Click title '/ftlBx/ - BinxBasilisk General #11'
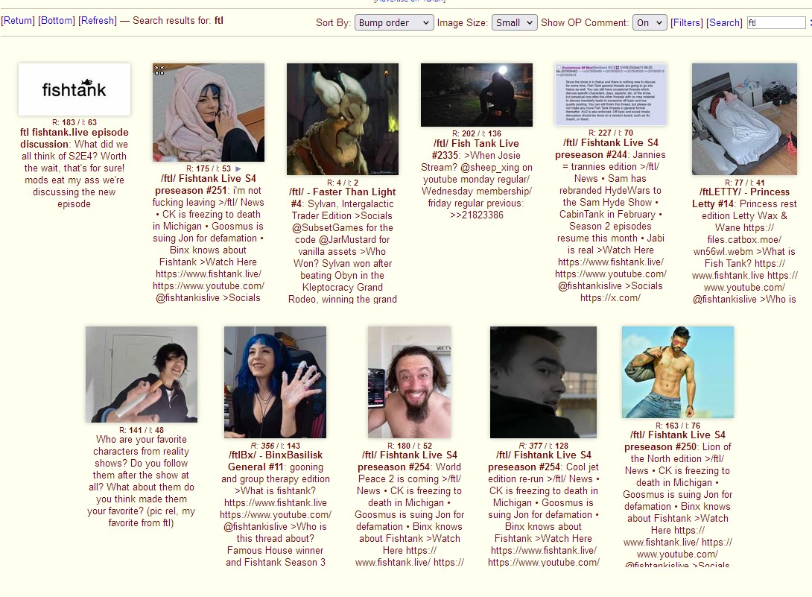This screenshot has width=812, height=597. pos(275,461)
